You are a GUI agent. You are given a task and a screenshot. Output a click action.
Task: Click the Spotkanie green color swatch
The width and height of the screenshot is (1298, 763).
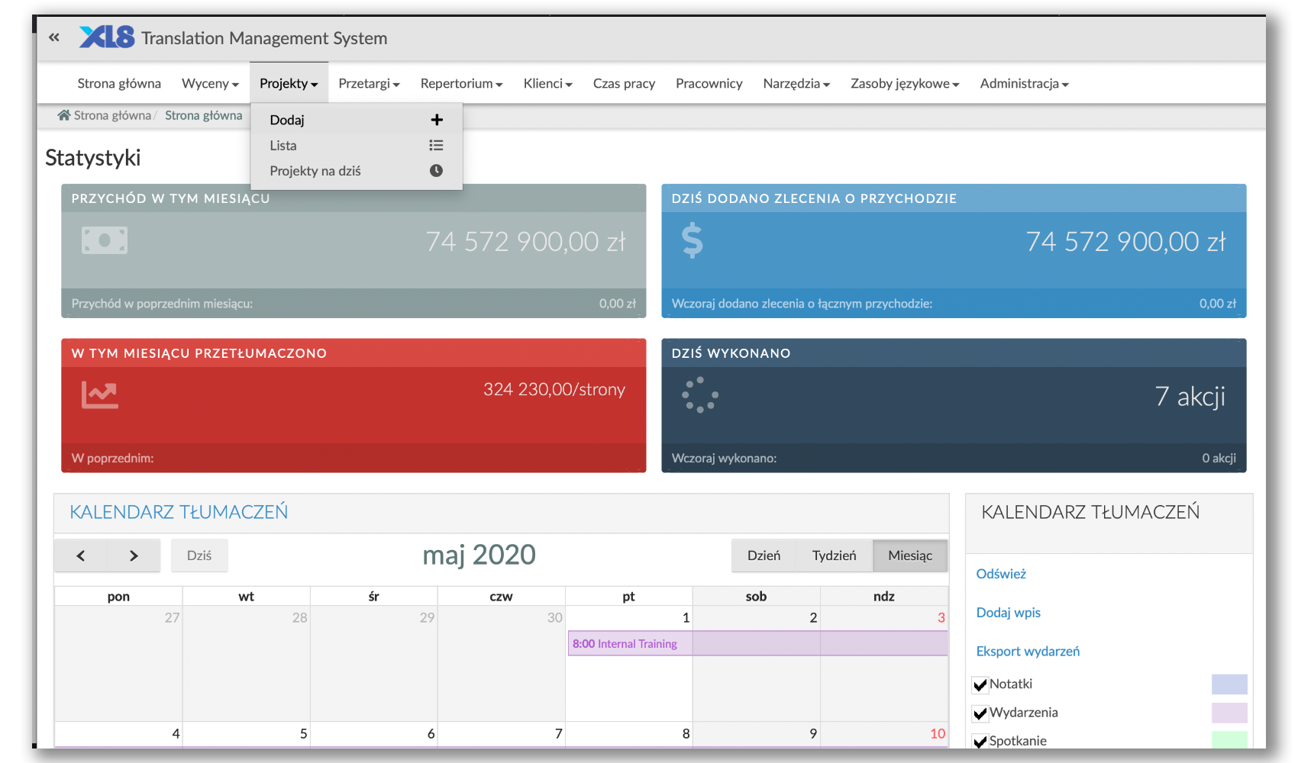tap(1229, 739)
